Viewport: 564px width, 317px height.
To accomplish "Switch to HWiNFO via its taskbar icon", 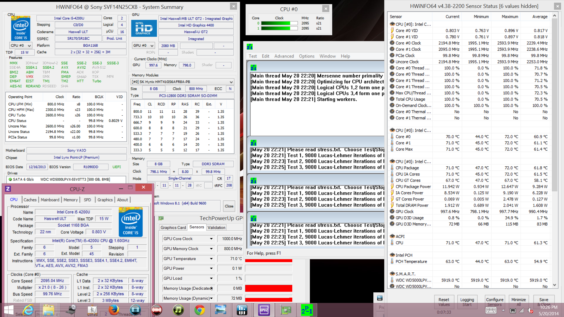I will (x=242, y=310).
